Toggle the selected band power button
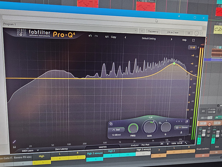222x167 pixels. click(x=111, y=123)
